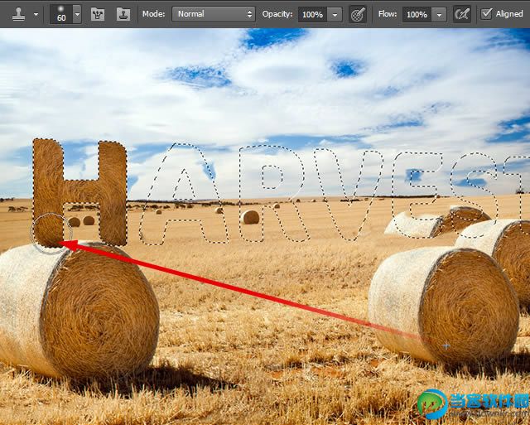The image size is (530, 425).
Task: Expand the brush preset picker arrow
Action: point(77,14)
